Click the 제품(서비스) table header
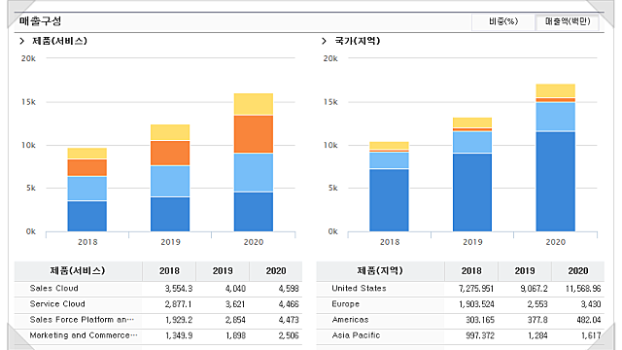 pyautogui.click(x=78, y=271)
